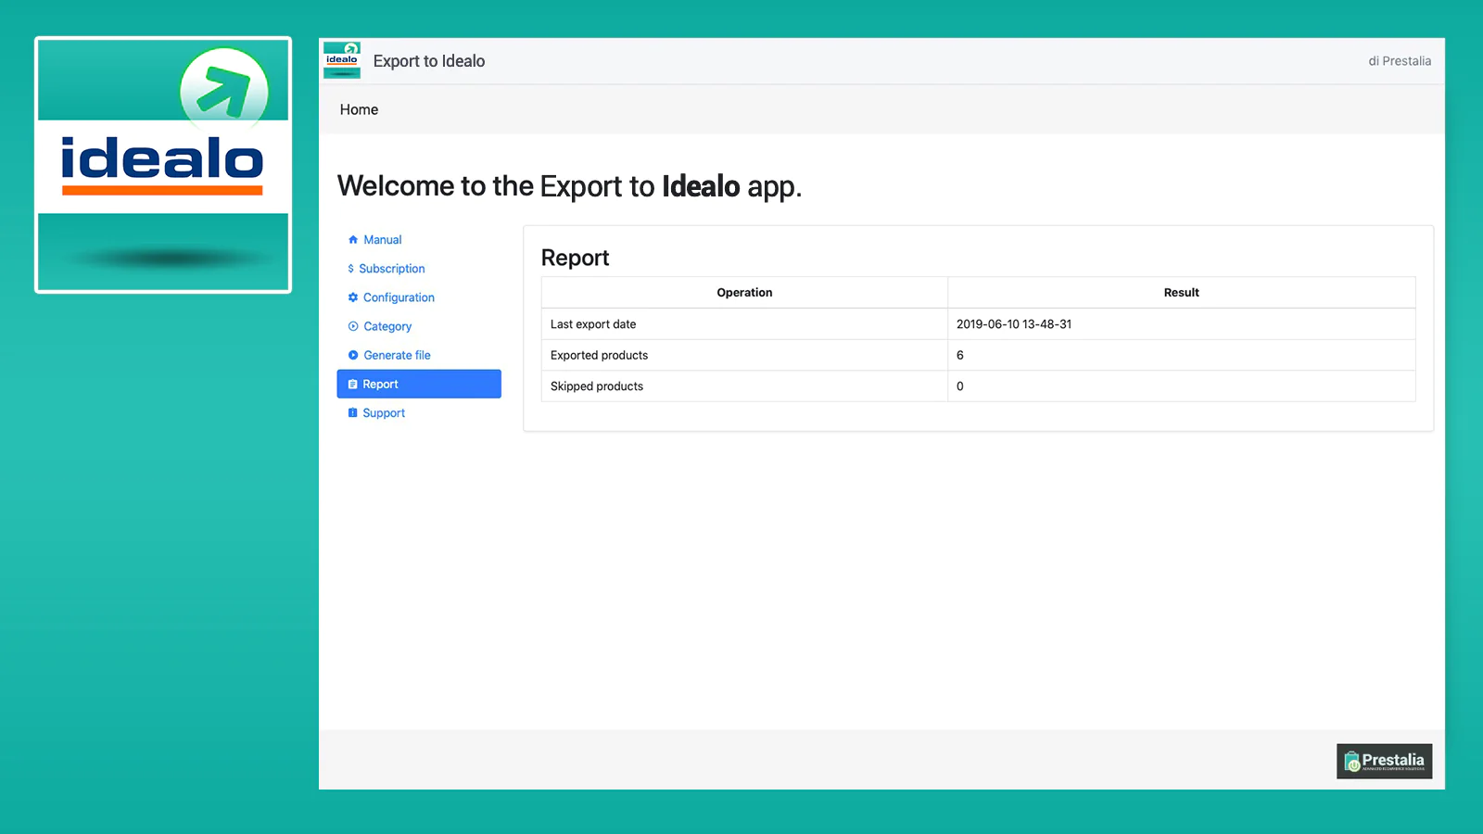Click the play icon for Generate file
Screen dimensions: 1483x834
[x=353, y=355]
